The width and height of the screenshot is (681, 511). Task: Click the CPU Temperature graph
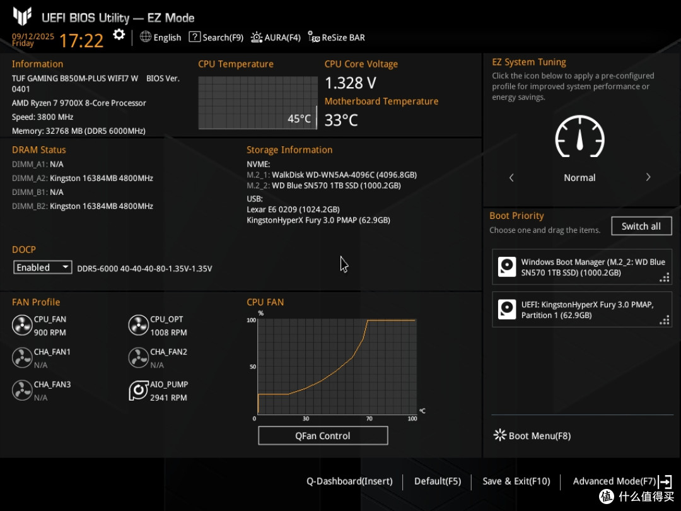[258, 103]
